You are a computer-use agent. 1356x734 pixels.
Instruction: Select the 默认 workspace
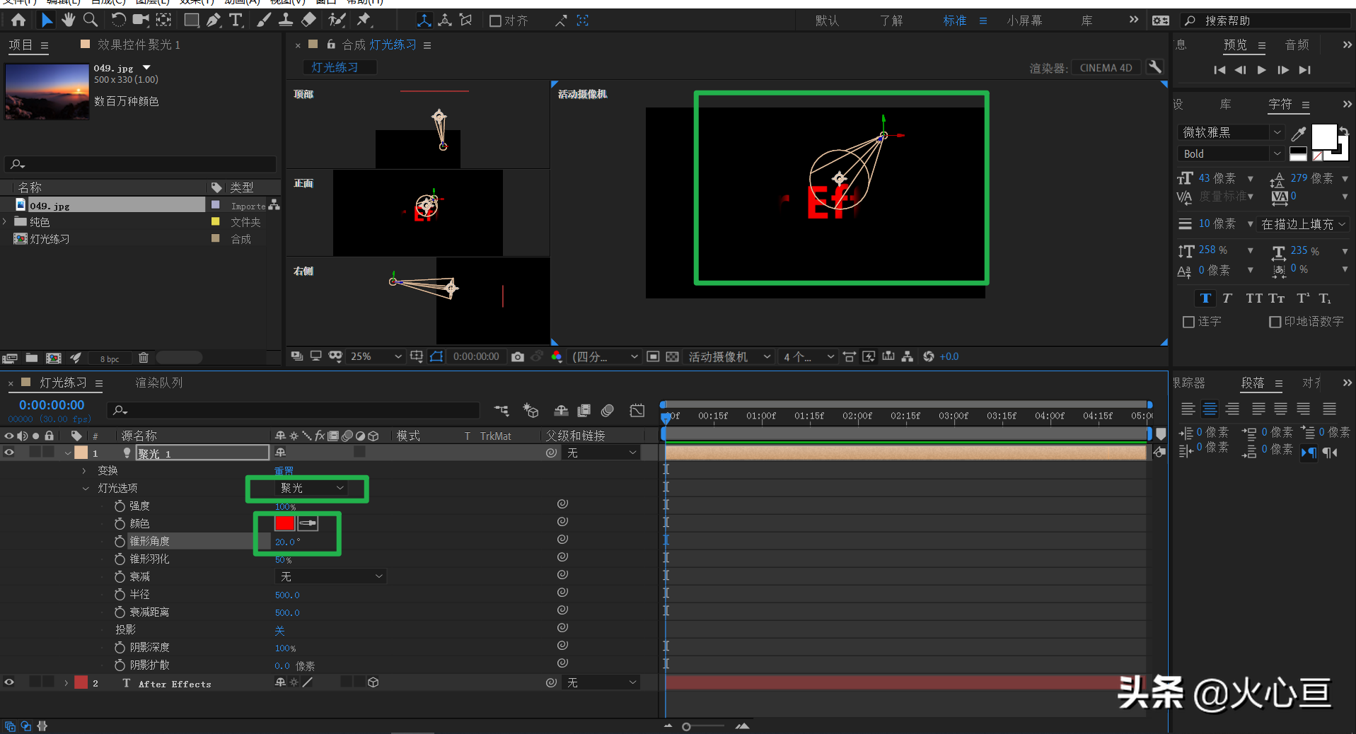tap(827, 21)
